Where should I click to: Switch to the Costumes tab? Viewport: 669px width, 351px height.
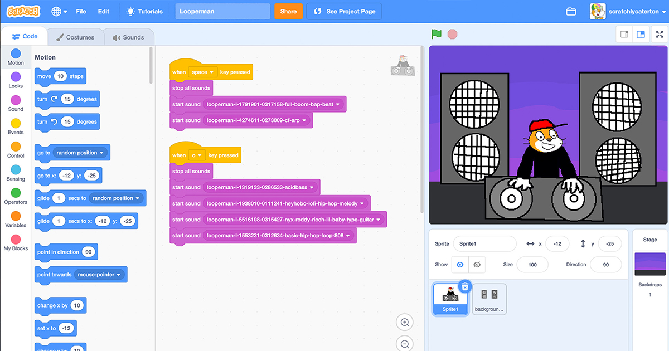(75, 37)
